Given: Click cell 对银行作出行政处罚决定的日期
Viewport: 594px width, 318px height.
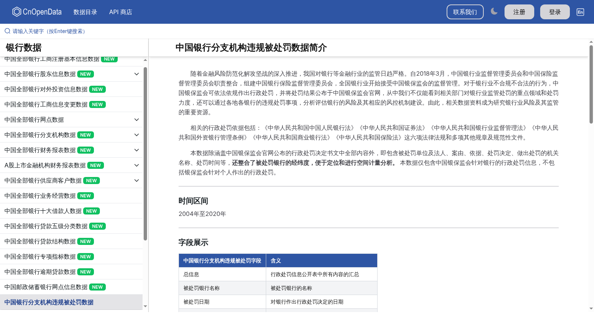Looking at the screenshot, I should [322, 302].
